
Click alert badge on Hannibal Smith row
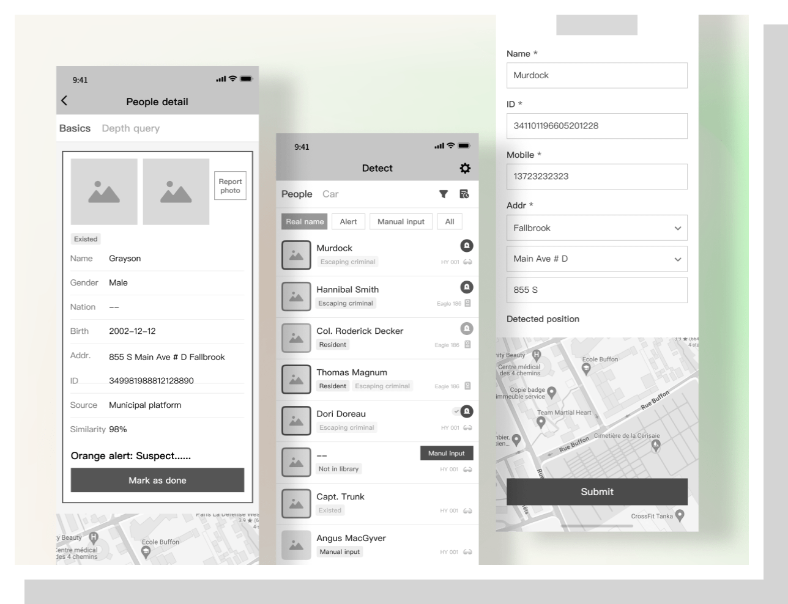(x=467, y=287)
